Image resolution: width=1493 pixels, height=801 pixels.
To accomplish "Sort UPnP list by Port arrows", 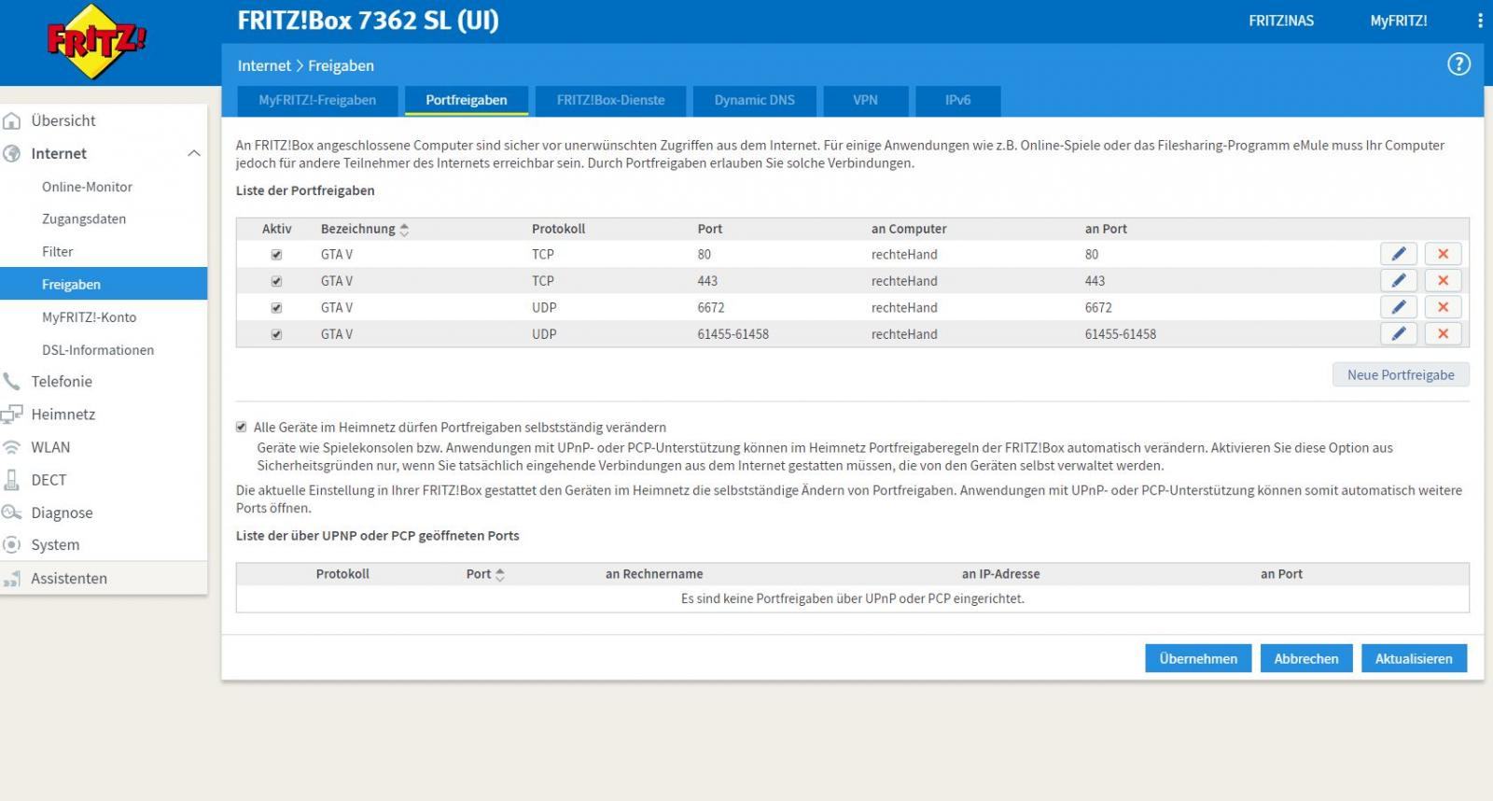I will pos(500,575).
